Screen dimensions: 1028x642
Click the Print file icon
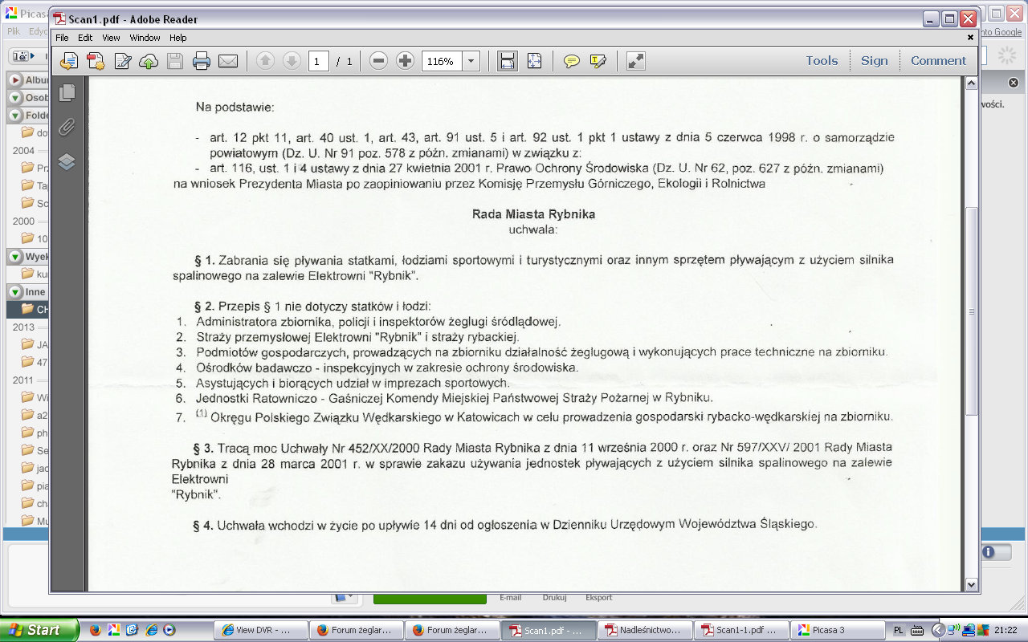[x=202, y=61]
